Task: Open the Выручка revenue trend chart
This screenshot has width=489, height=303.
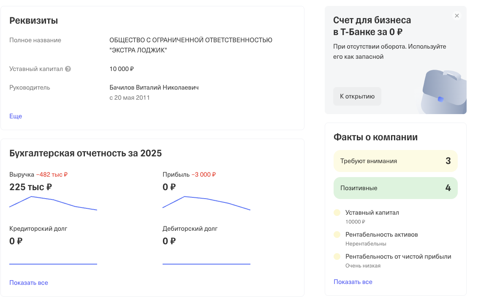Action: [53, 203]
